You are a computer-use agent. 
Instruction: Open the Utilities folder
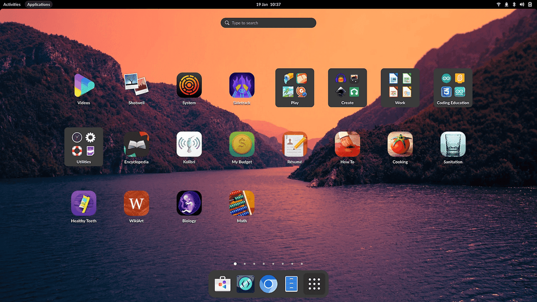(x=84, y=146)
